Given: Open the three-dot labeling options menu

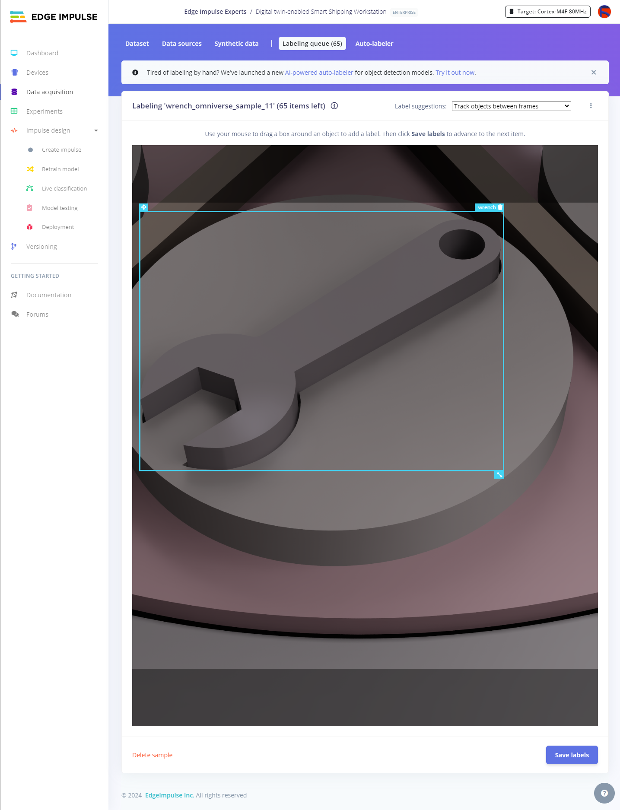Looking at the screenshot, I should tap(591, 106).
